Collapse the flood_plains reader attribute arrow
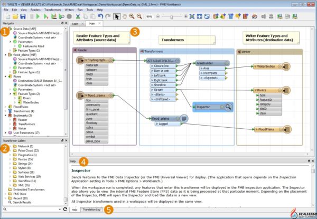The width and height of the screenshot is (317, 219). click(x=86, y=96)
